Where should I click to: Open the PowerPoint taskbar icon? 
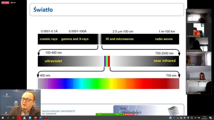tap(35, 118)
